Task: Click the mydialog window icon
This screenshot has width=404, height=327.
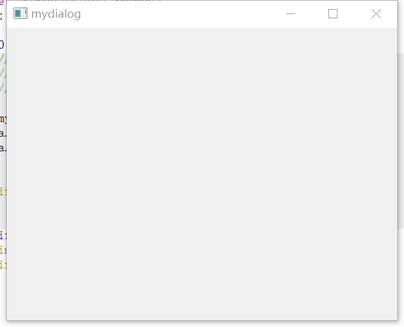Action: point(20,13)
